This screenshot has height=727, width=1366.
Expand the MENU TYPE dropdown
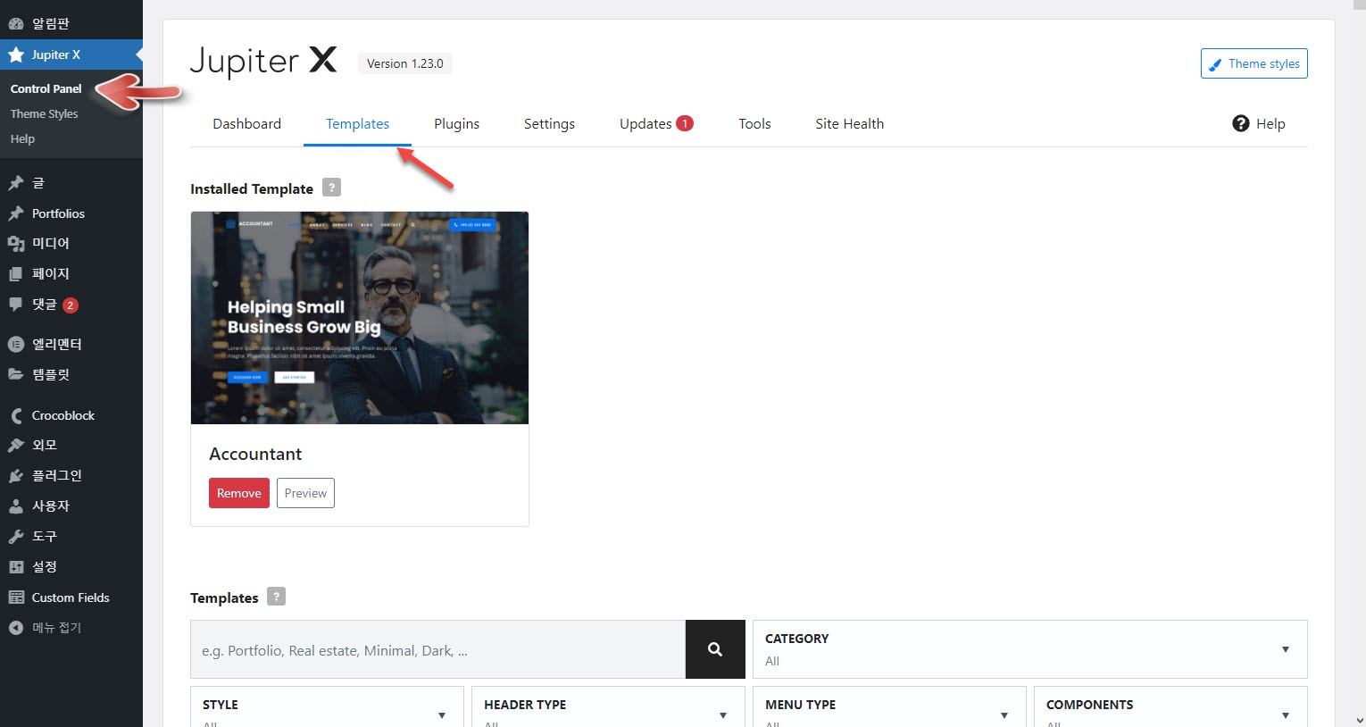click(x=889, y=706)
